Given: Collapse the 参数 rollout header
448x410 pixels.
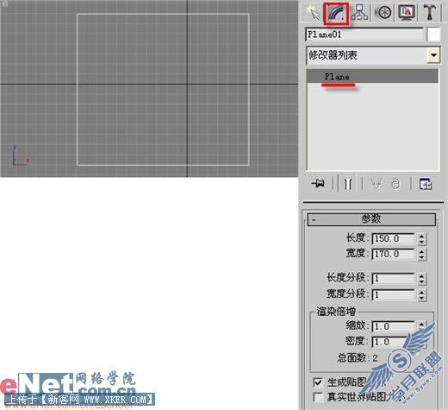Looking at the screenshot, I should click(371, 219).
